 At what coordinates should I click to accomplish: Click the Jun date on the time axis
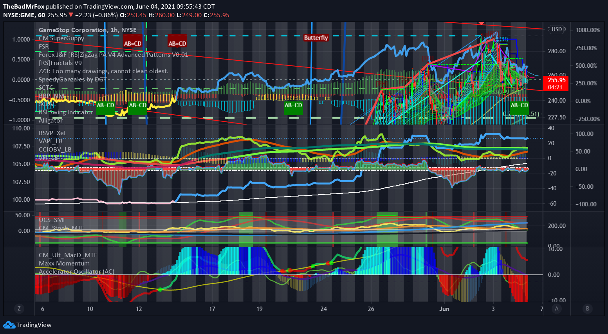444,309
